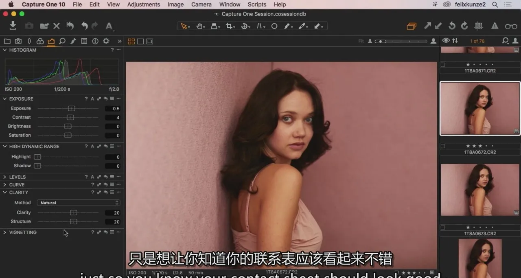Open the browser search magnifier
This screenshot has width=521, height=278.
(506, 41)
